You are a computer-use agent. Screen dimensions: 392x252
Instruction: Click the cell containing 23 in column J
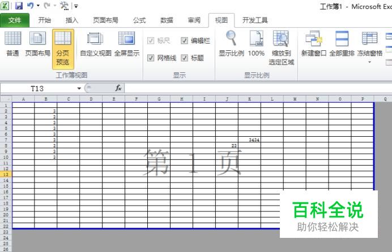227,146
